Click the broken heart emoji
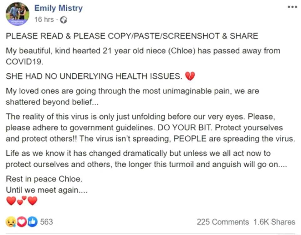 pyautogui.click(x=190, y=76)
